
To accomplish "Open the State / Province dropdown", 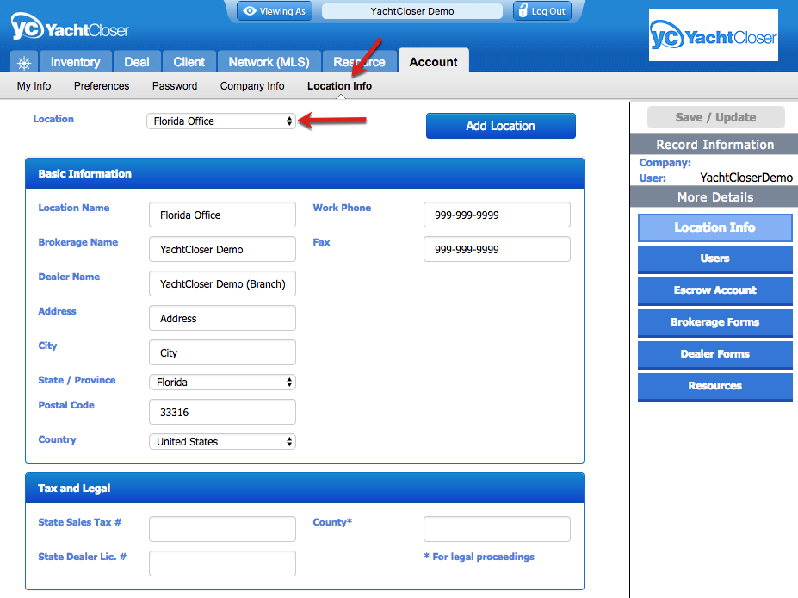I will 222,382.
